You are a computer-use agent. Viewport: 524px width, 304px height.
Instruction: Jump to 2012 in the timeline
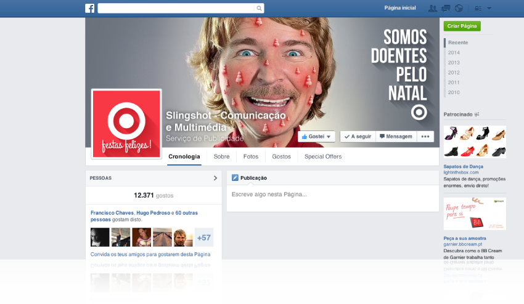tap(454, 73)
